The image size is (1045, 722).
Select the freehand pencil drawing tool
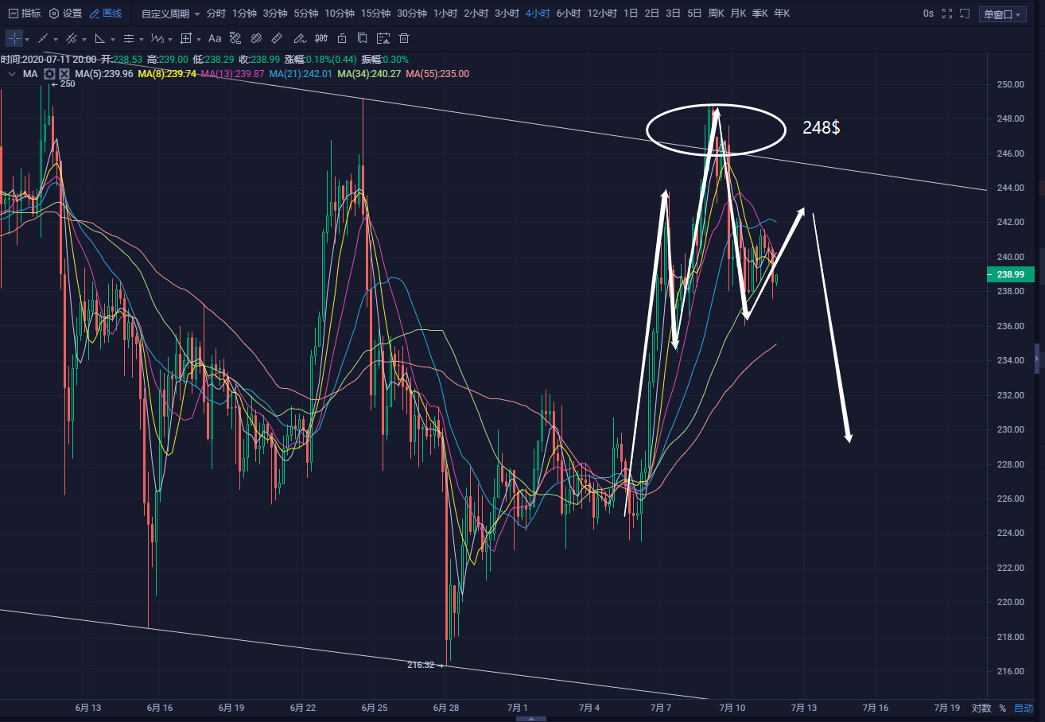[x=299, y=38]
